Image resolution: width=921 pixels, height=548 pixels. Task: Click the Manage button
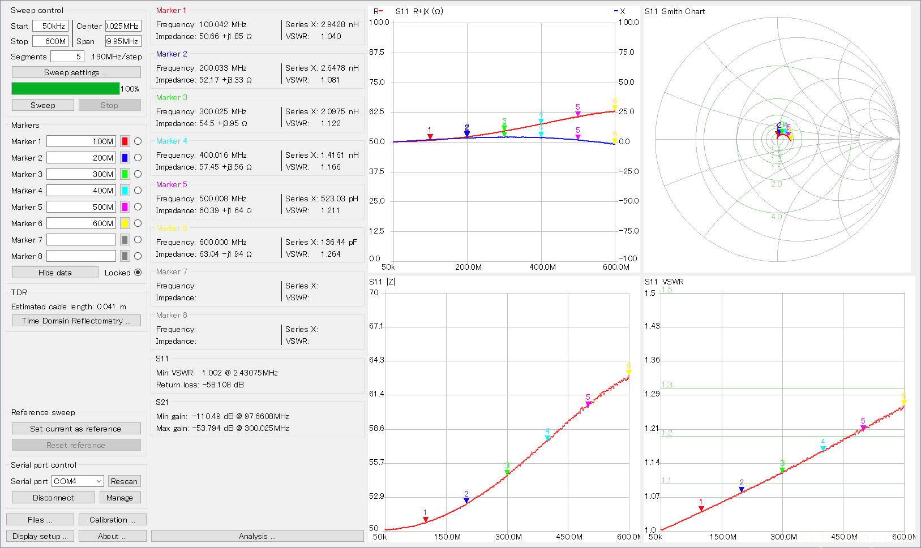tap(119, 498)
